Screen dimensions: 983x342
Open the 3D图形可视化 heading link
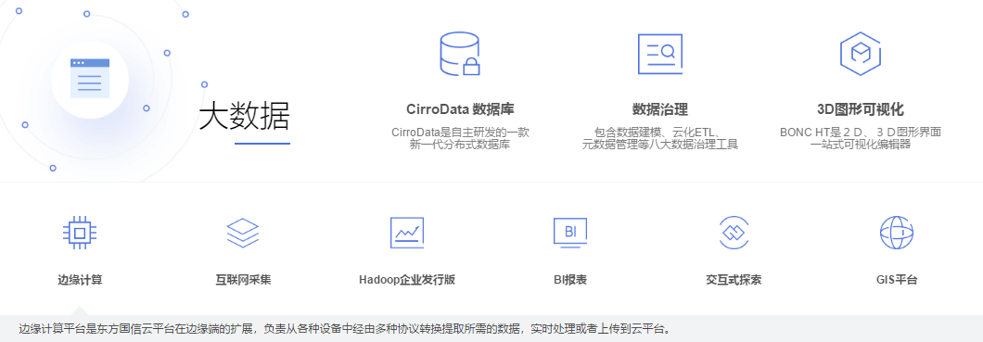861,109
